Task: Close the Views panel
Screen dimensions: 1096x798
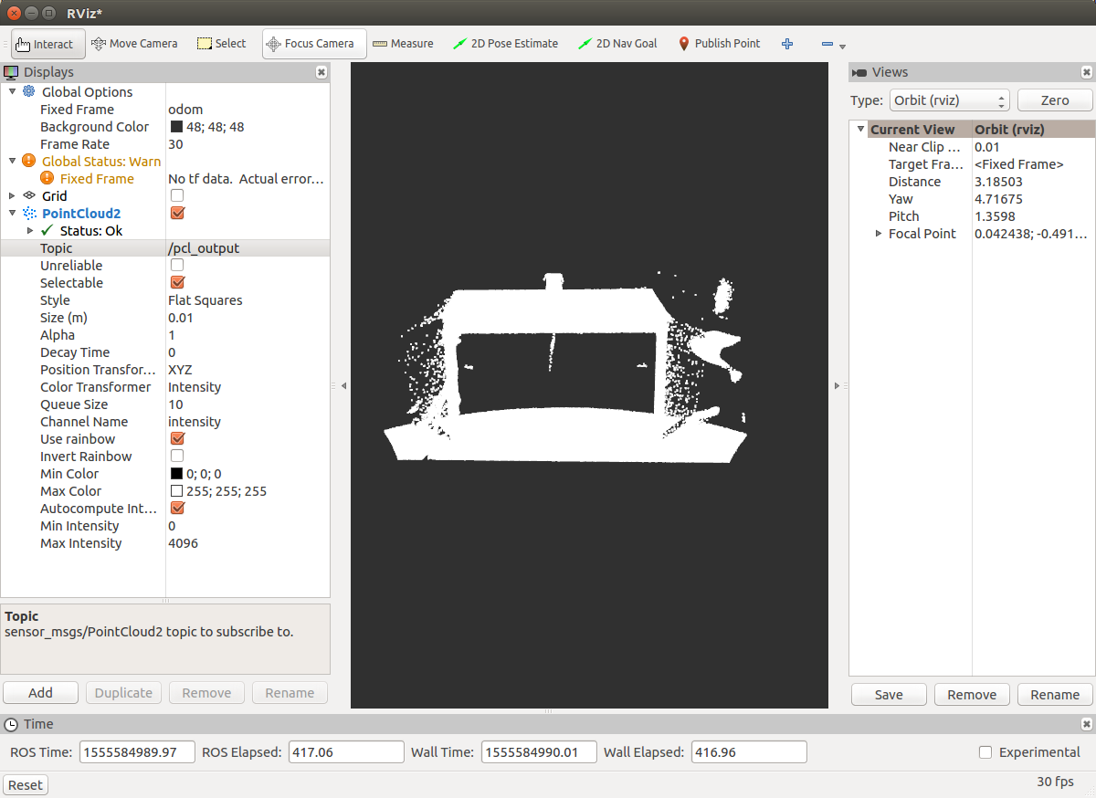Action: (1086, 72)
